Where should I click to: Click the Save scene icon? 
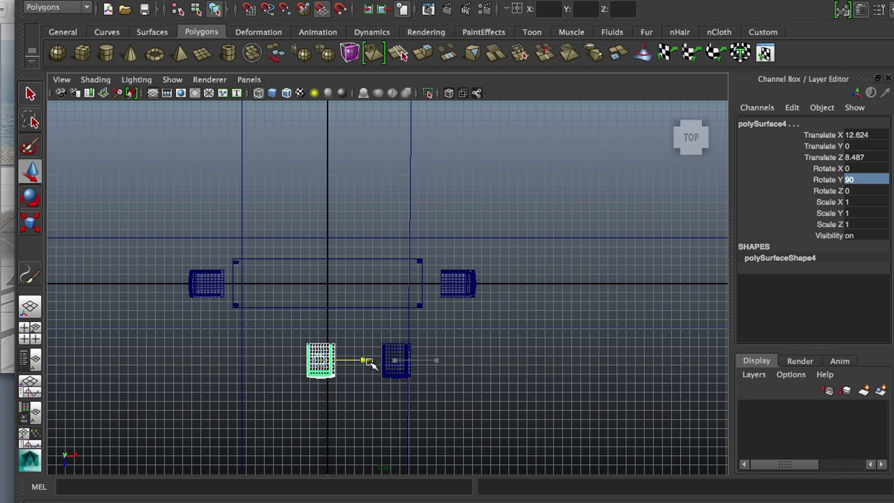point(144,9)
